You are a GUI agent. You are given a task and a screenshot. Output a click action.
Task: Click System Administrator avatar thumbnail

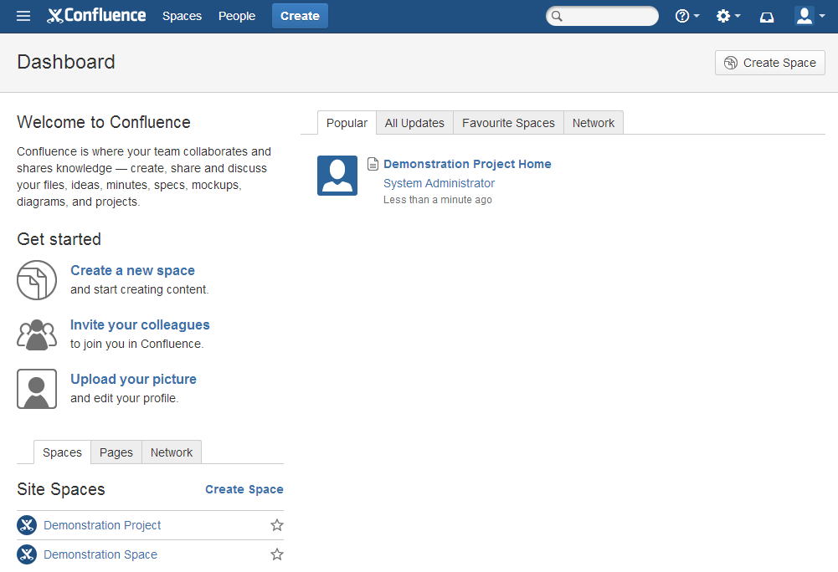(337, 176)
